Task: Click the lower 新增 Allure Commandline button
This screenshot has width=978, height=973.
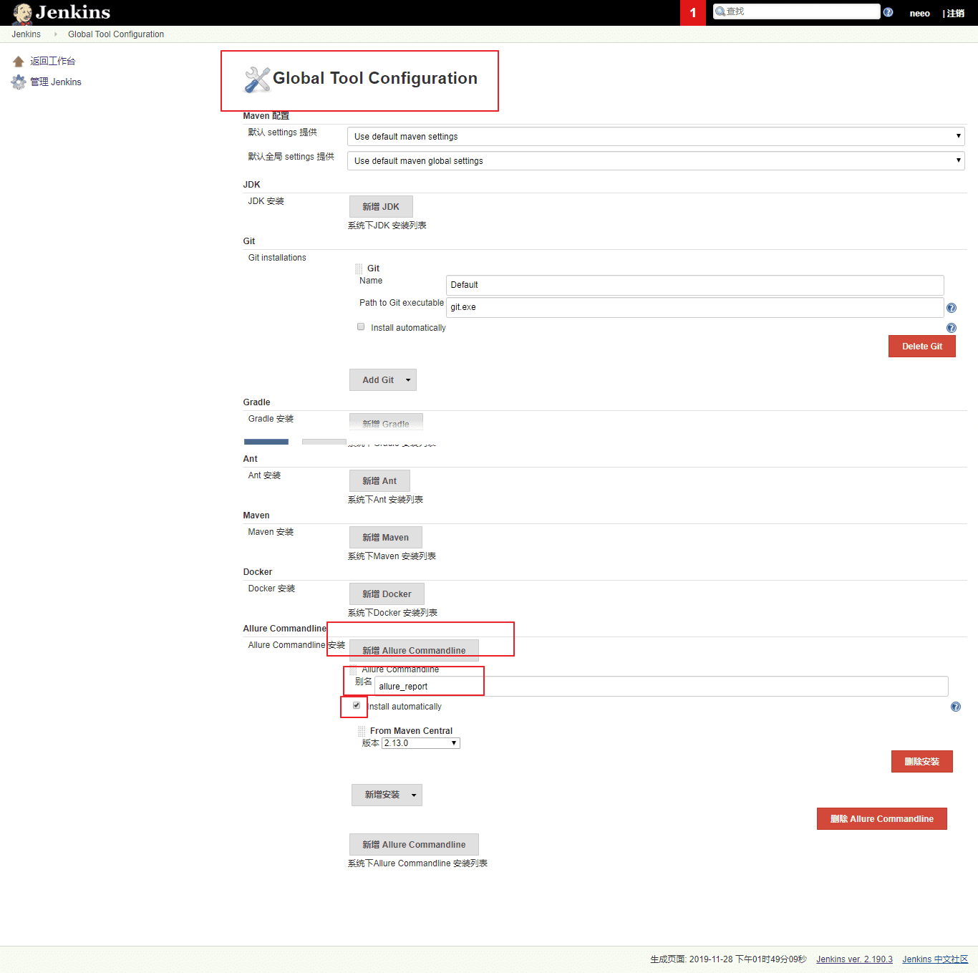Action: [414, 845]
